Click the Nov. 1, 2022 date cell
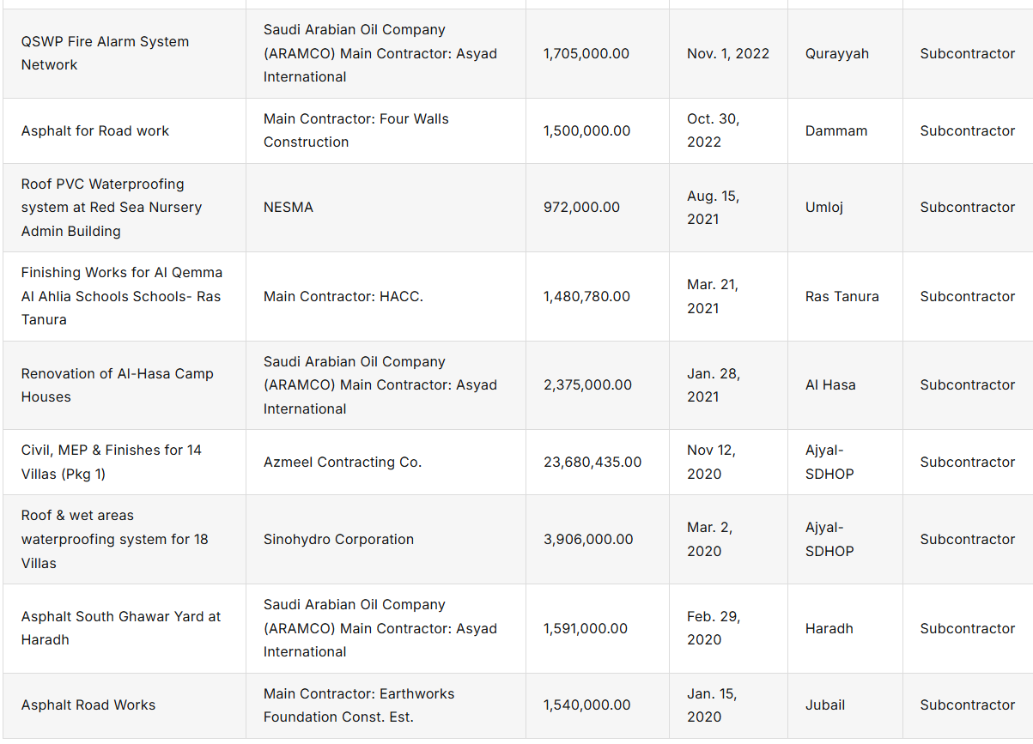Screen dimensions: 1033x744 (728, 53)
